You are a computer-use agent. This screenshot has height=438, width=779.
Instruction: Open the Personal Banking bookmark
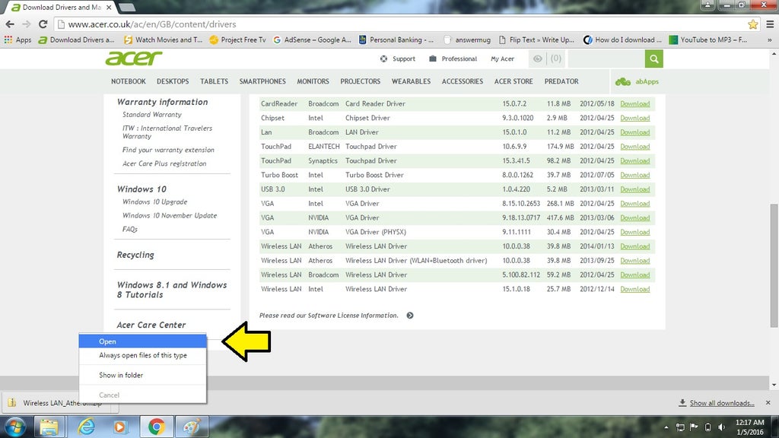pyautogui.click(x=396, y=40)
